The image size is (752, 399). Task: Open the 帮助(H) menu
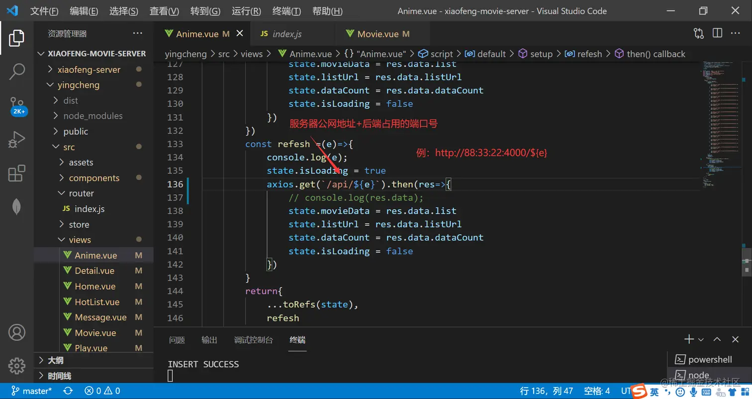pos(327,11)
